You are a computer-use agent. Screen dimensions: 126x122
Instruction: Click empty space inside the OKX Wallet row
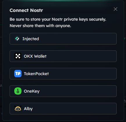pos(81,56)
